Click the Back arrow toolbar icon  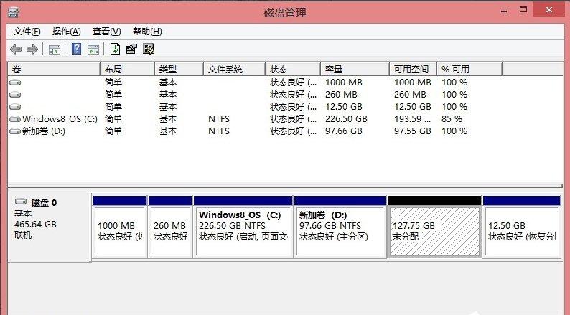click(16, 49)
